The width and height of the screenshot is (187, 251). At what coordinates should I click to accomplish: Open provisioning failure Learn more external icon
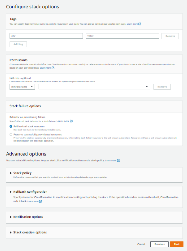point(71,121)
